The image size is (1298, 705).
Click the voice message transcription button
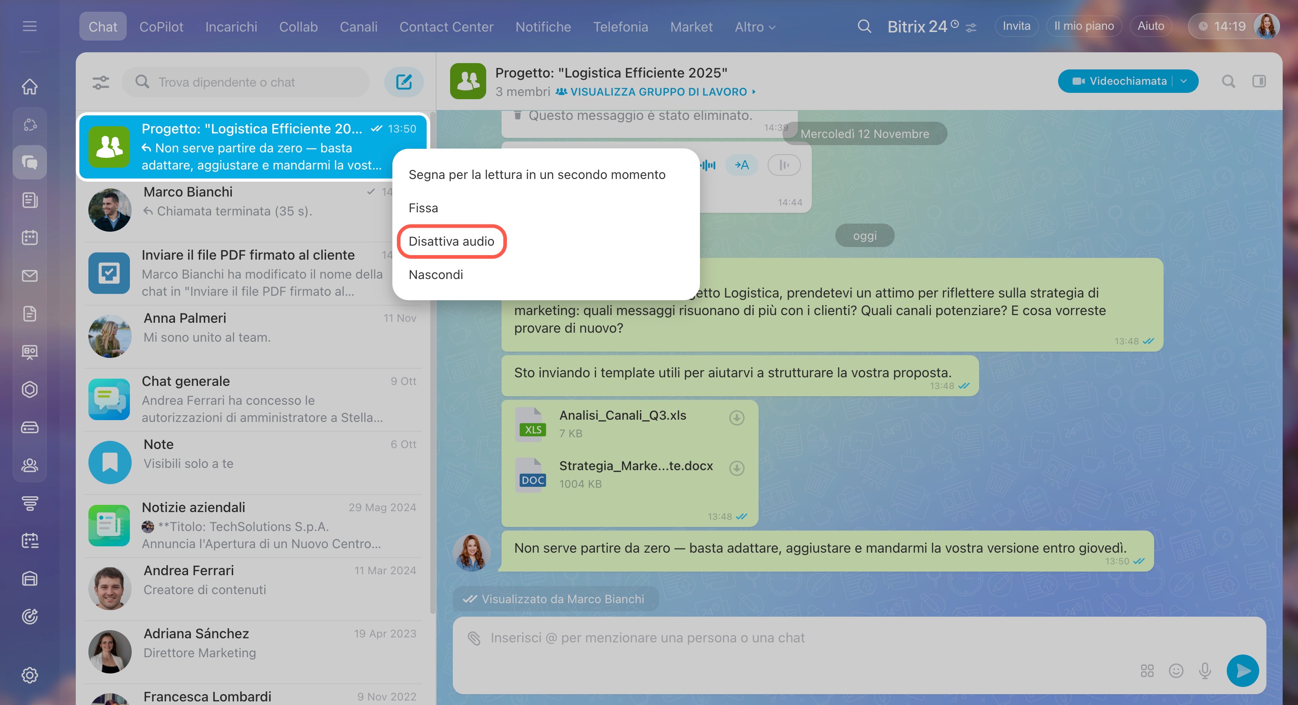pos(741,165)
